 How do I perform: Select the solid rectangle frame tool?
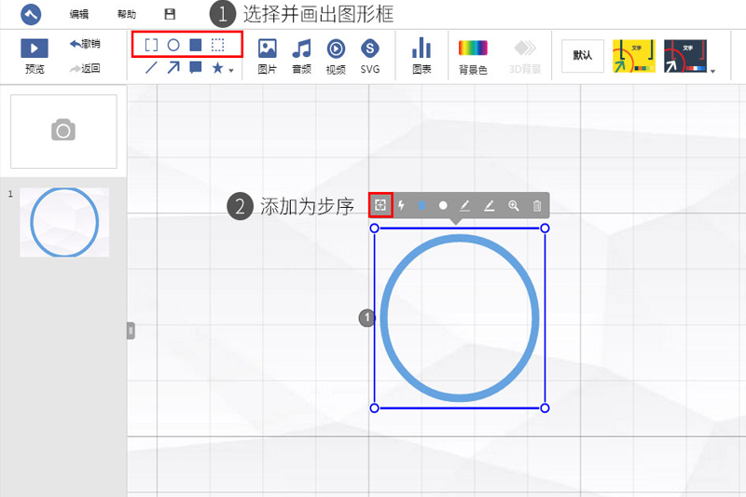[196, 45]
